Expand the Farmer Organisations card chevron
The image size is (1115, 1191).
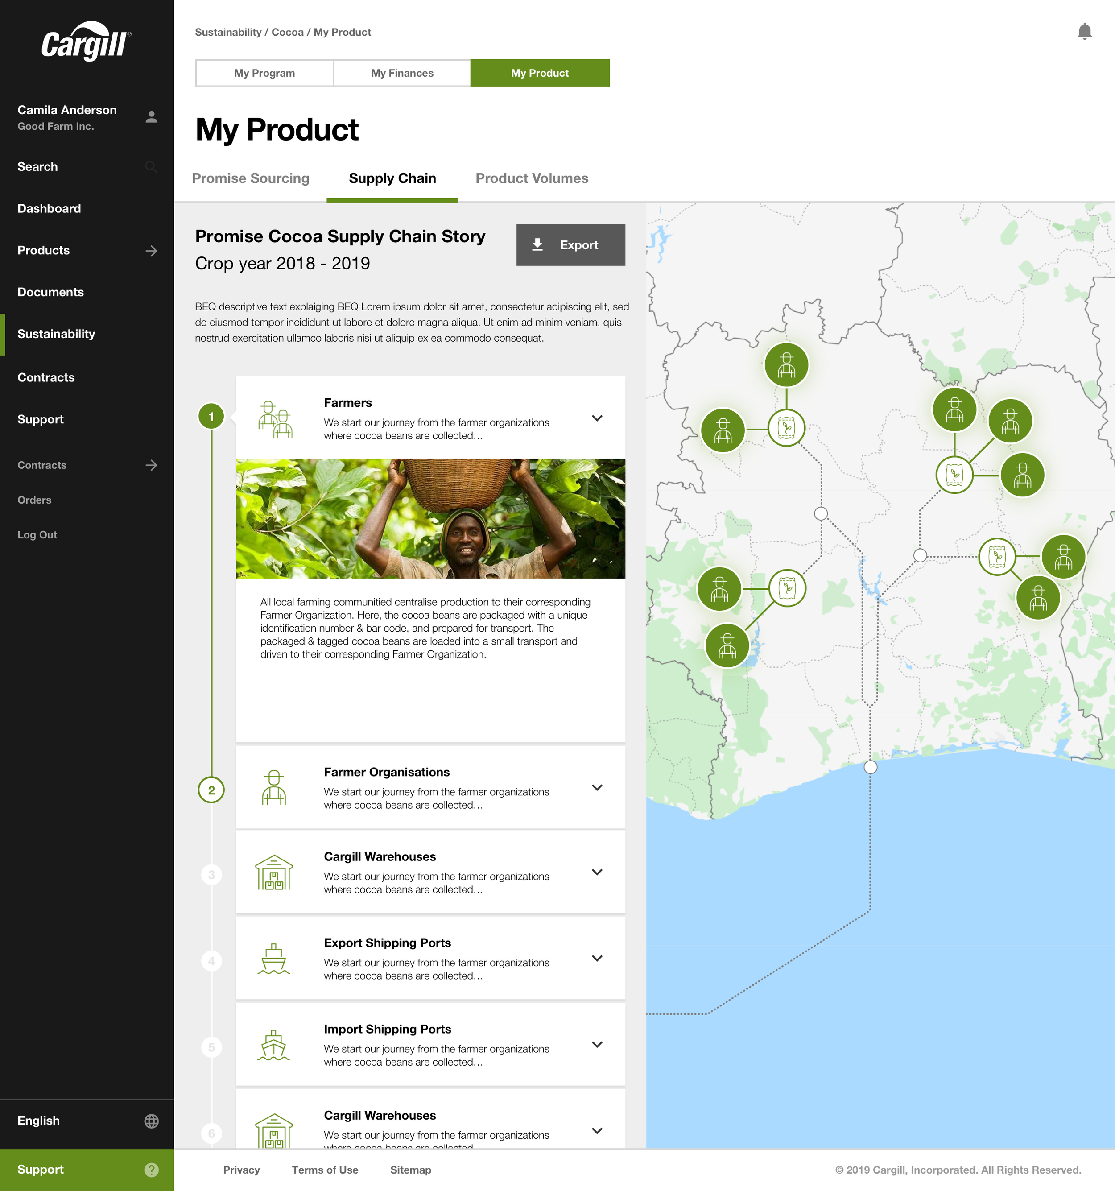pyautogui.click(x=597, y=787)
